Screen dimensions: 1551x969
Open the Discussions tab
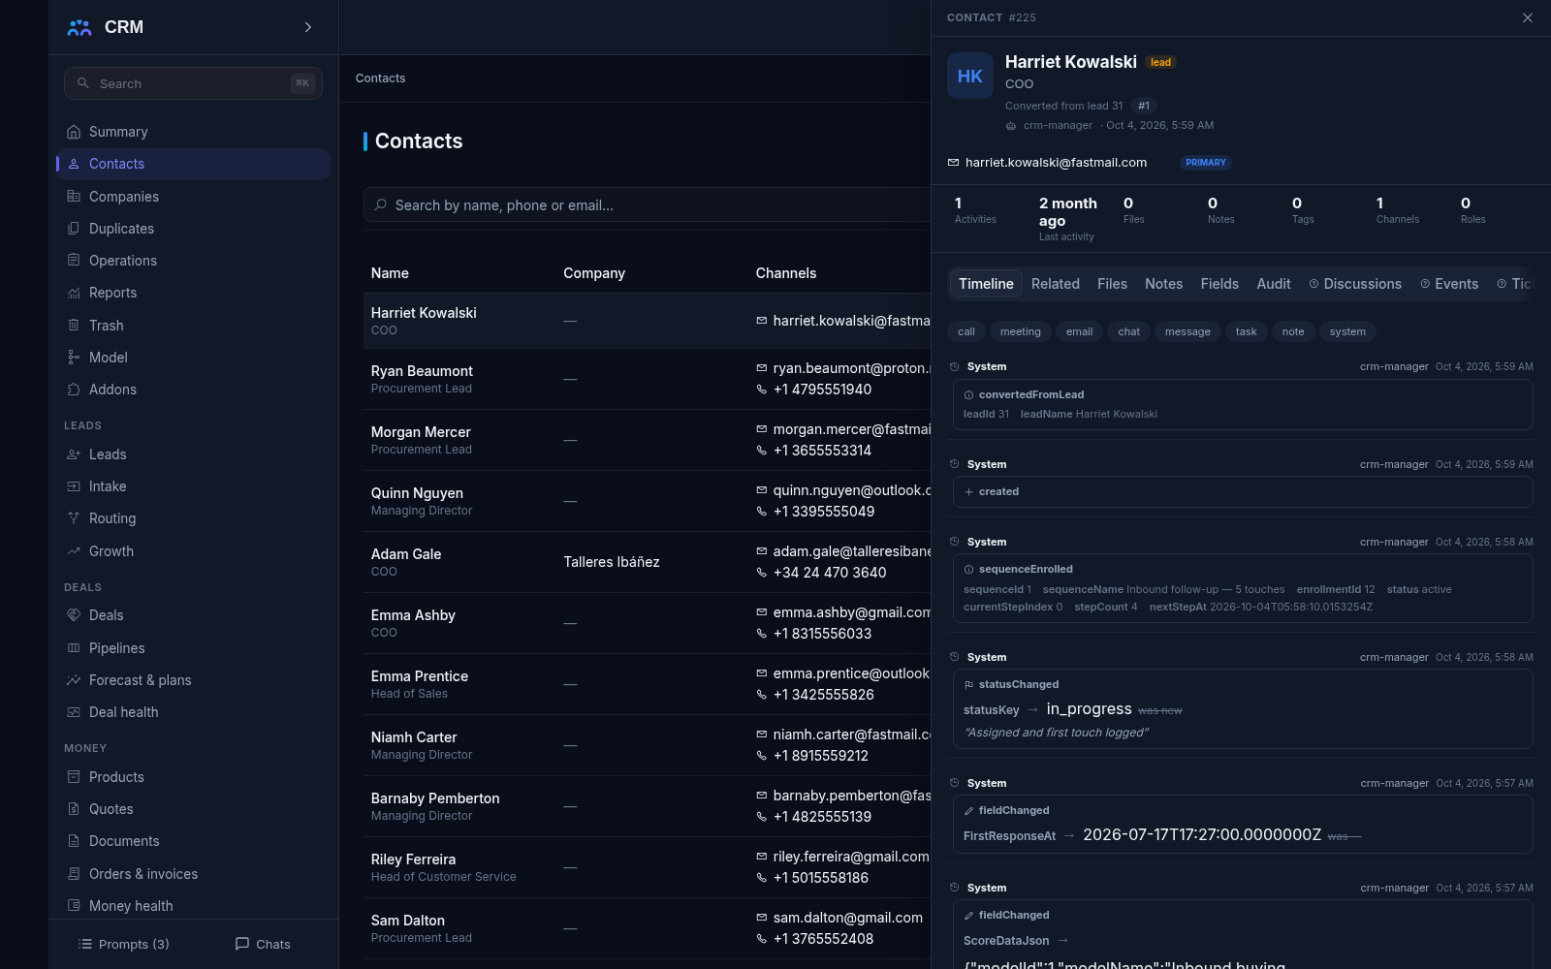(x=1355, y=284)
